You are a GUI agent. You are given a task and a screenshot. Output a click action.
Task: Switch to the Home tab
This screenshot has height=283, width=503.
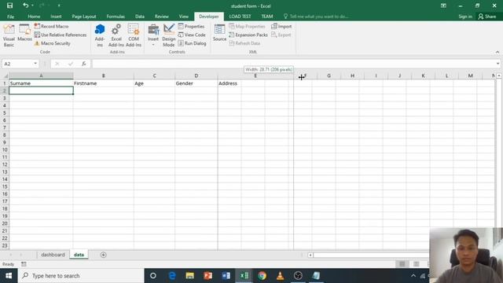pyautogui.click(x=34, y=17)
